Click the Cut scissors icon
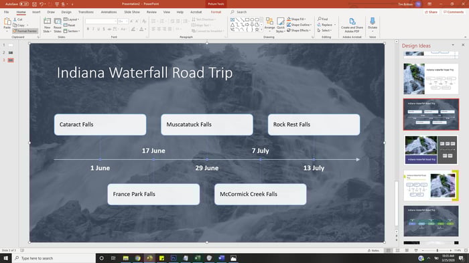The width and height of the screenshot is (469, 263). (x=15, y=19)
